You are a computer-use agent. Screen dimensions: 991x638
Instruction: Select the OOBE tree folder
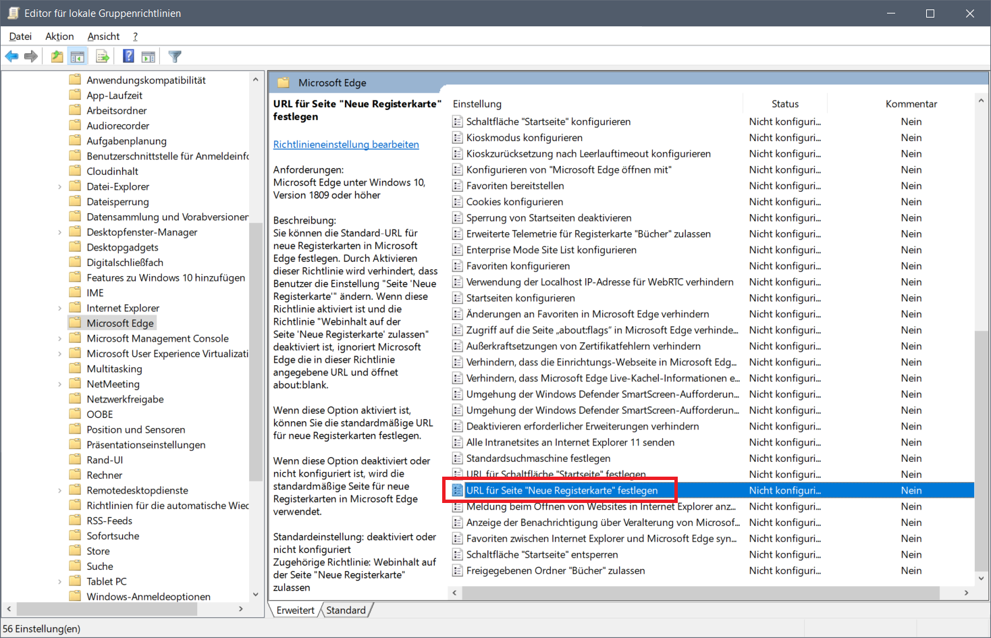click(100, 415)
